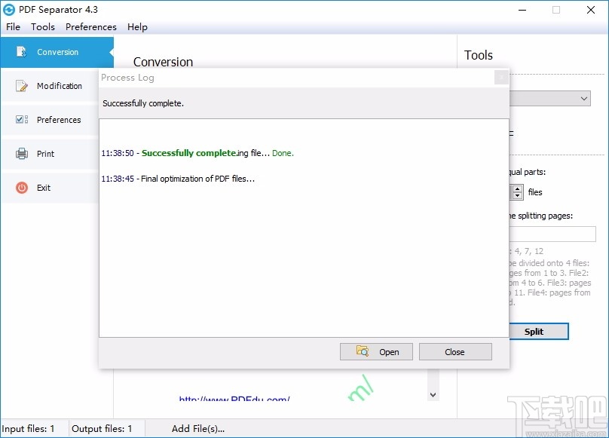Viewport: 609px width, 438px height.
Task: Open the Preferences menu from menu bar
Action: tap(90, 26)
